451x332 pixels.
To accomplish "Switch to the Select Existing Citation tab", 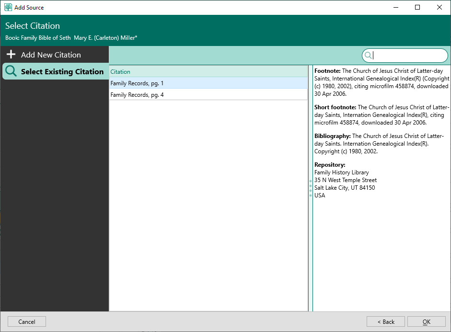I will click(x=62, y=72).
